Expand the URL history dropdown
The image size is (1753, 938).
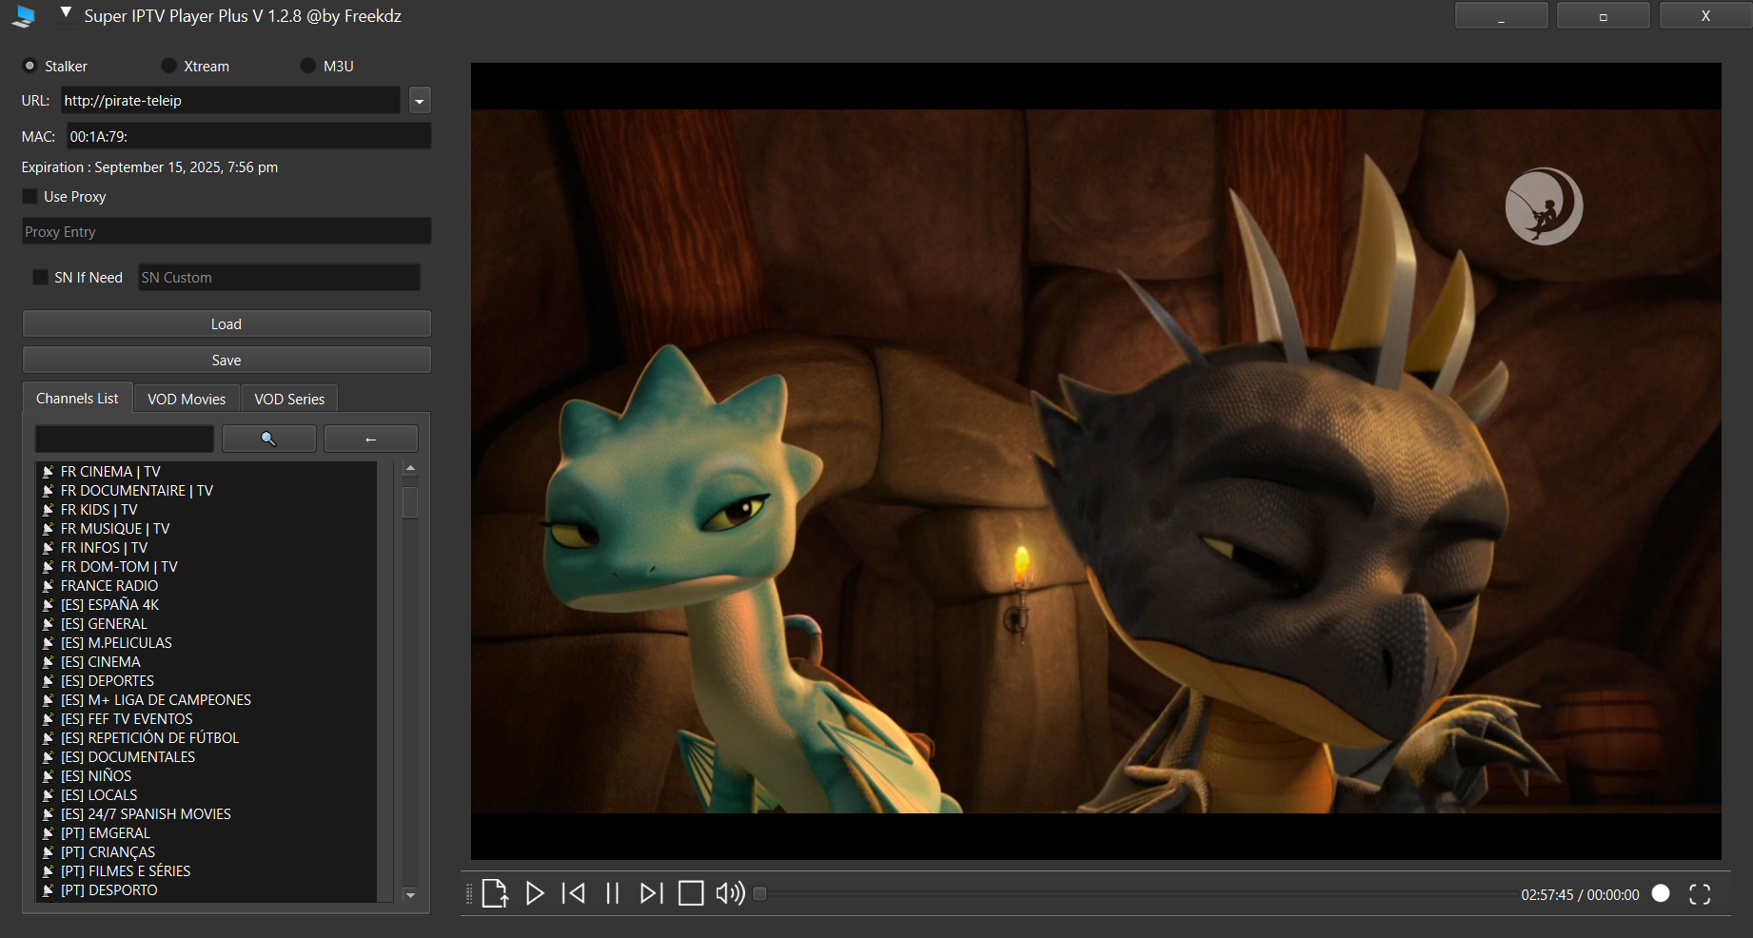pos(420,101)
